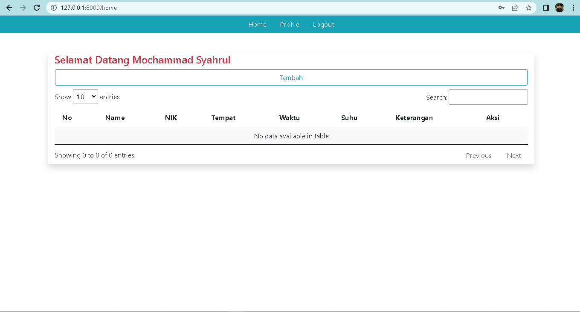580x312 pixels.
Task: Sort table by the NIK column
Action: 171,118
